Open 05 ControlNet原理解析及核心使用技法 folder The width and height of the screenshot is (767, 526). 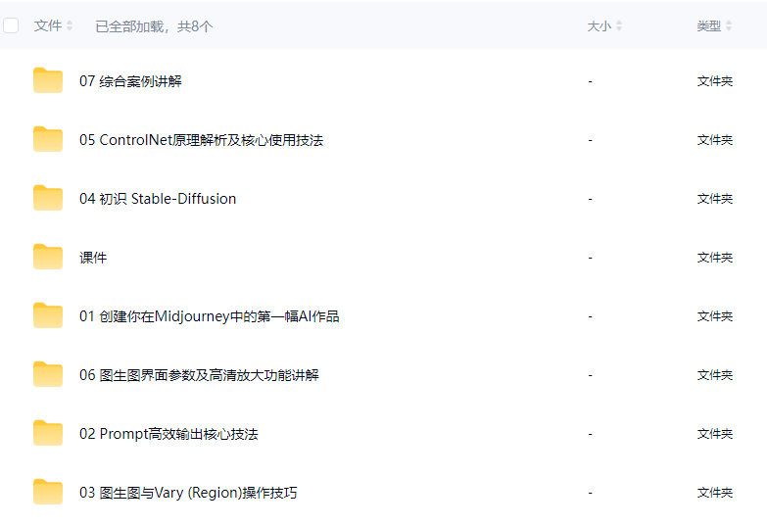point(201,140)
